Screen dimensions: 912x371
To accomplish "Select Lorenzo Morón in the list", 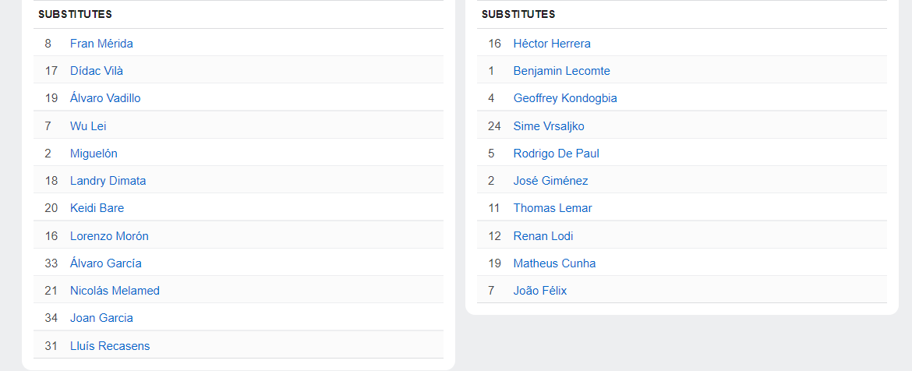I will click(109, 236).
